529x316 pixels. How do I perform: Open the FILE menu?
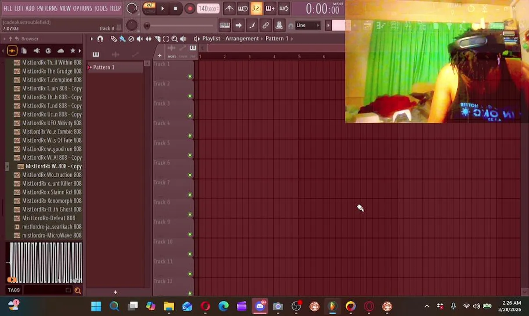point(7,8)
